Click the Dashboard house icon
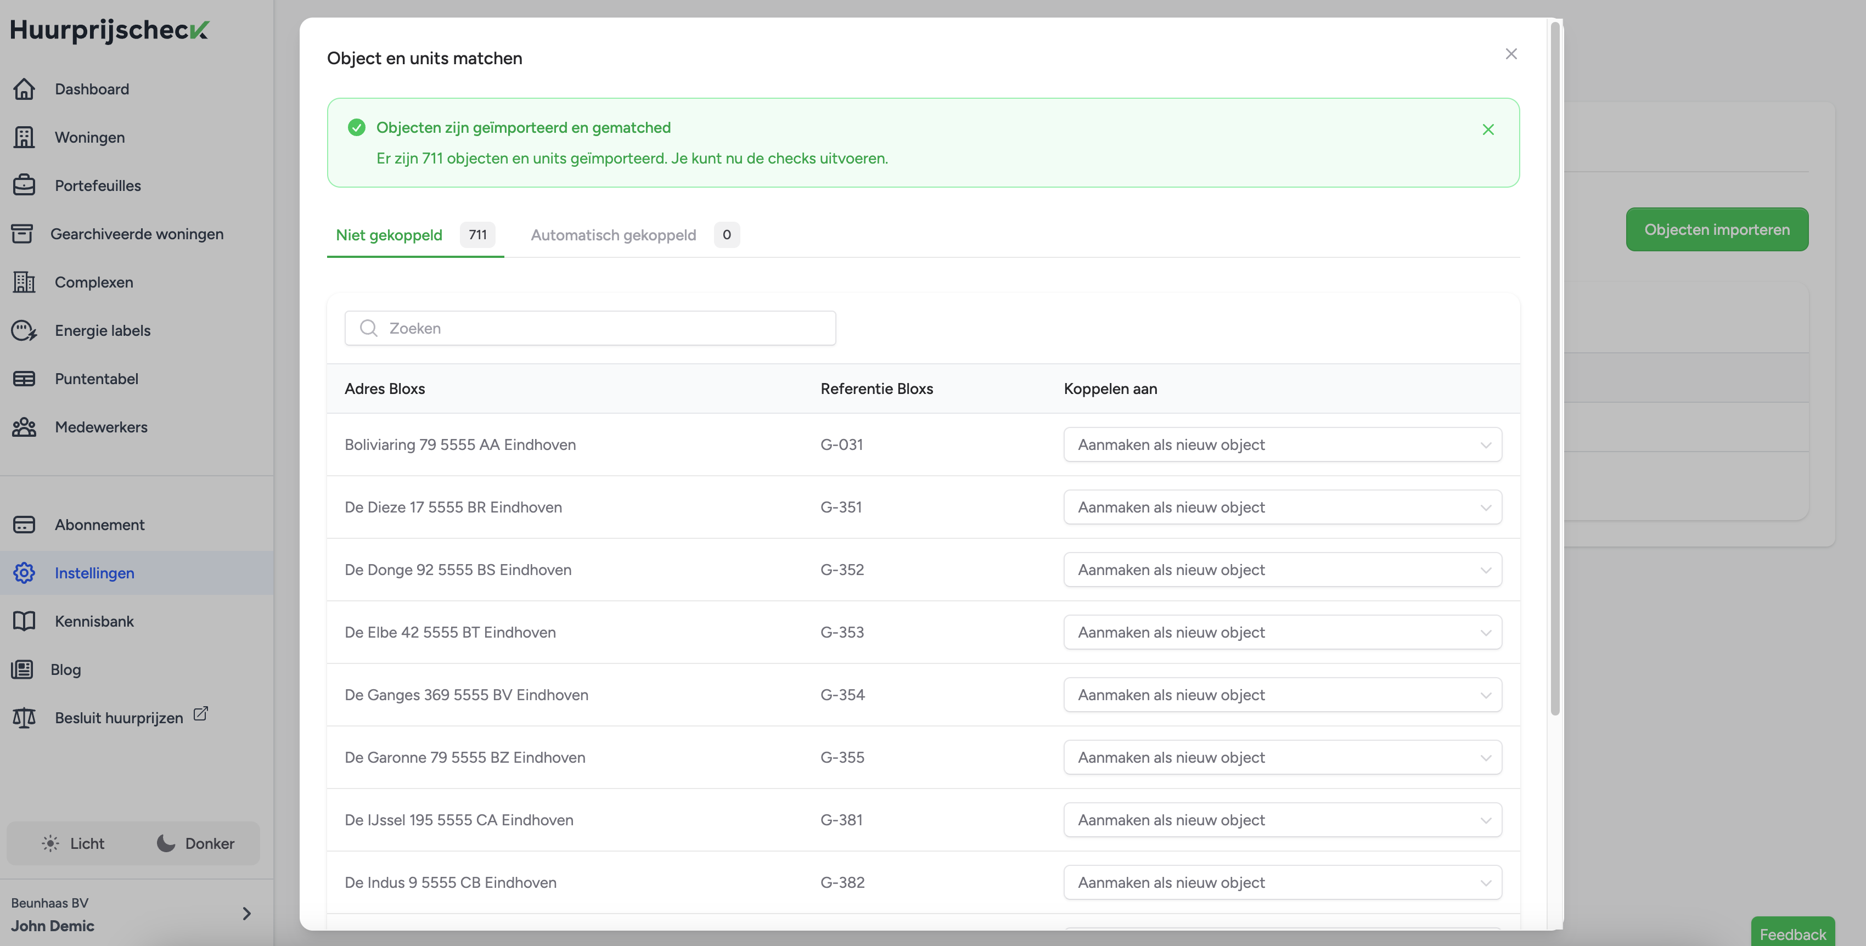Viewport: 1866px width, 946px height. tap(24, 89)
